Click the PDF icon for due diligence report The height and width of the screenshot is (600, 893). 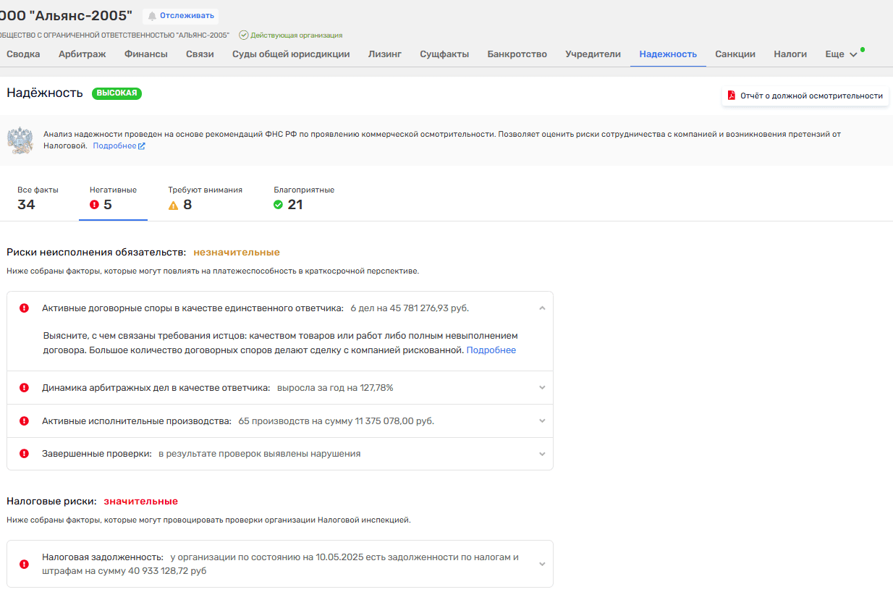731,96
